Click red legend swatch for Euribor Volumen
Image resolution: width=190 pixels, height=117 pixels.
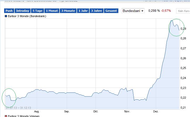(x=6, y=116)
